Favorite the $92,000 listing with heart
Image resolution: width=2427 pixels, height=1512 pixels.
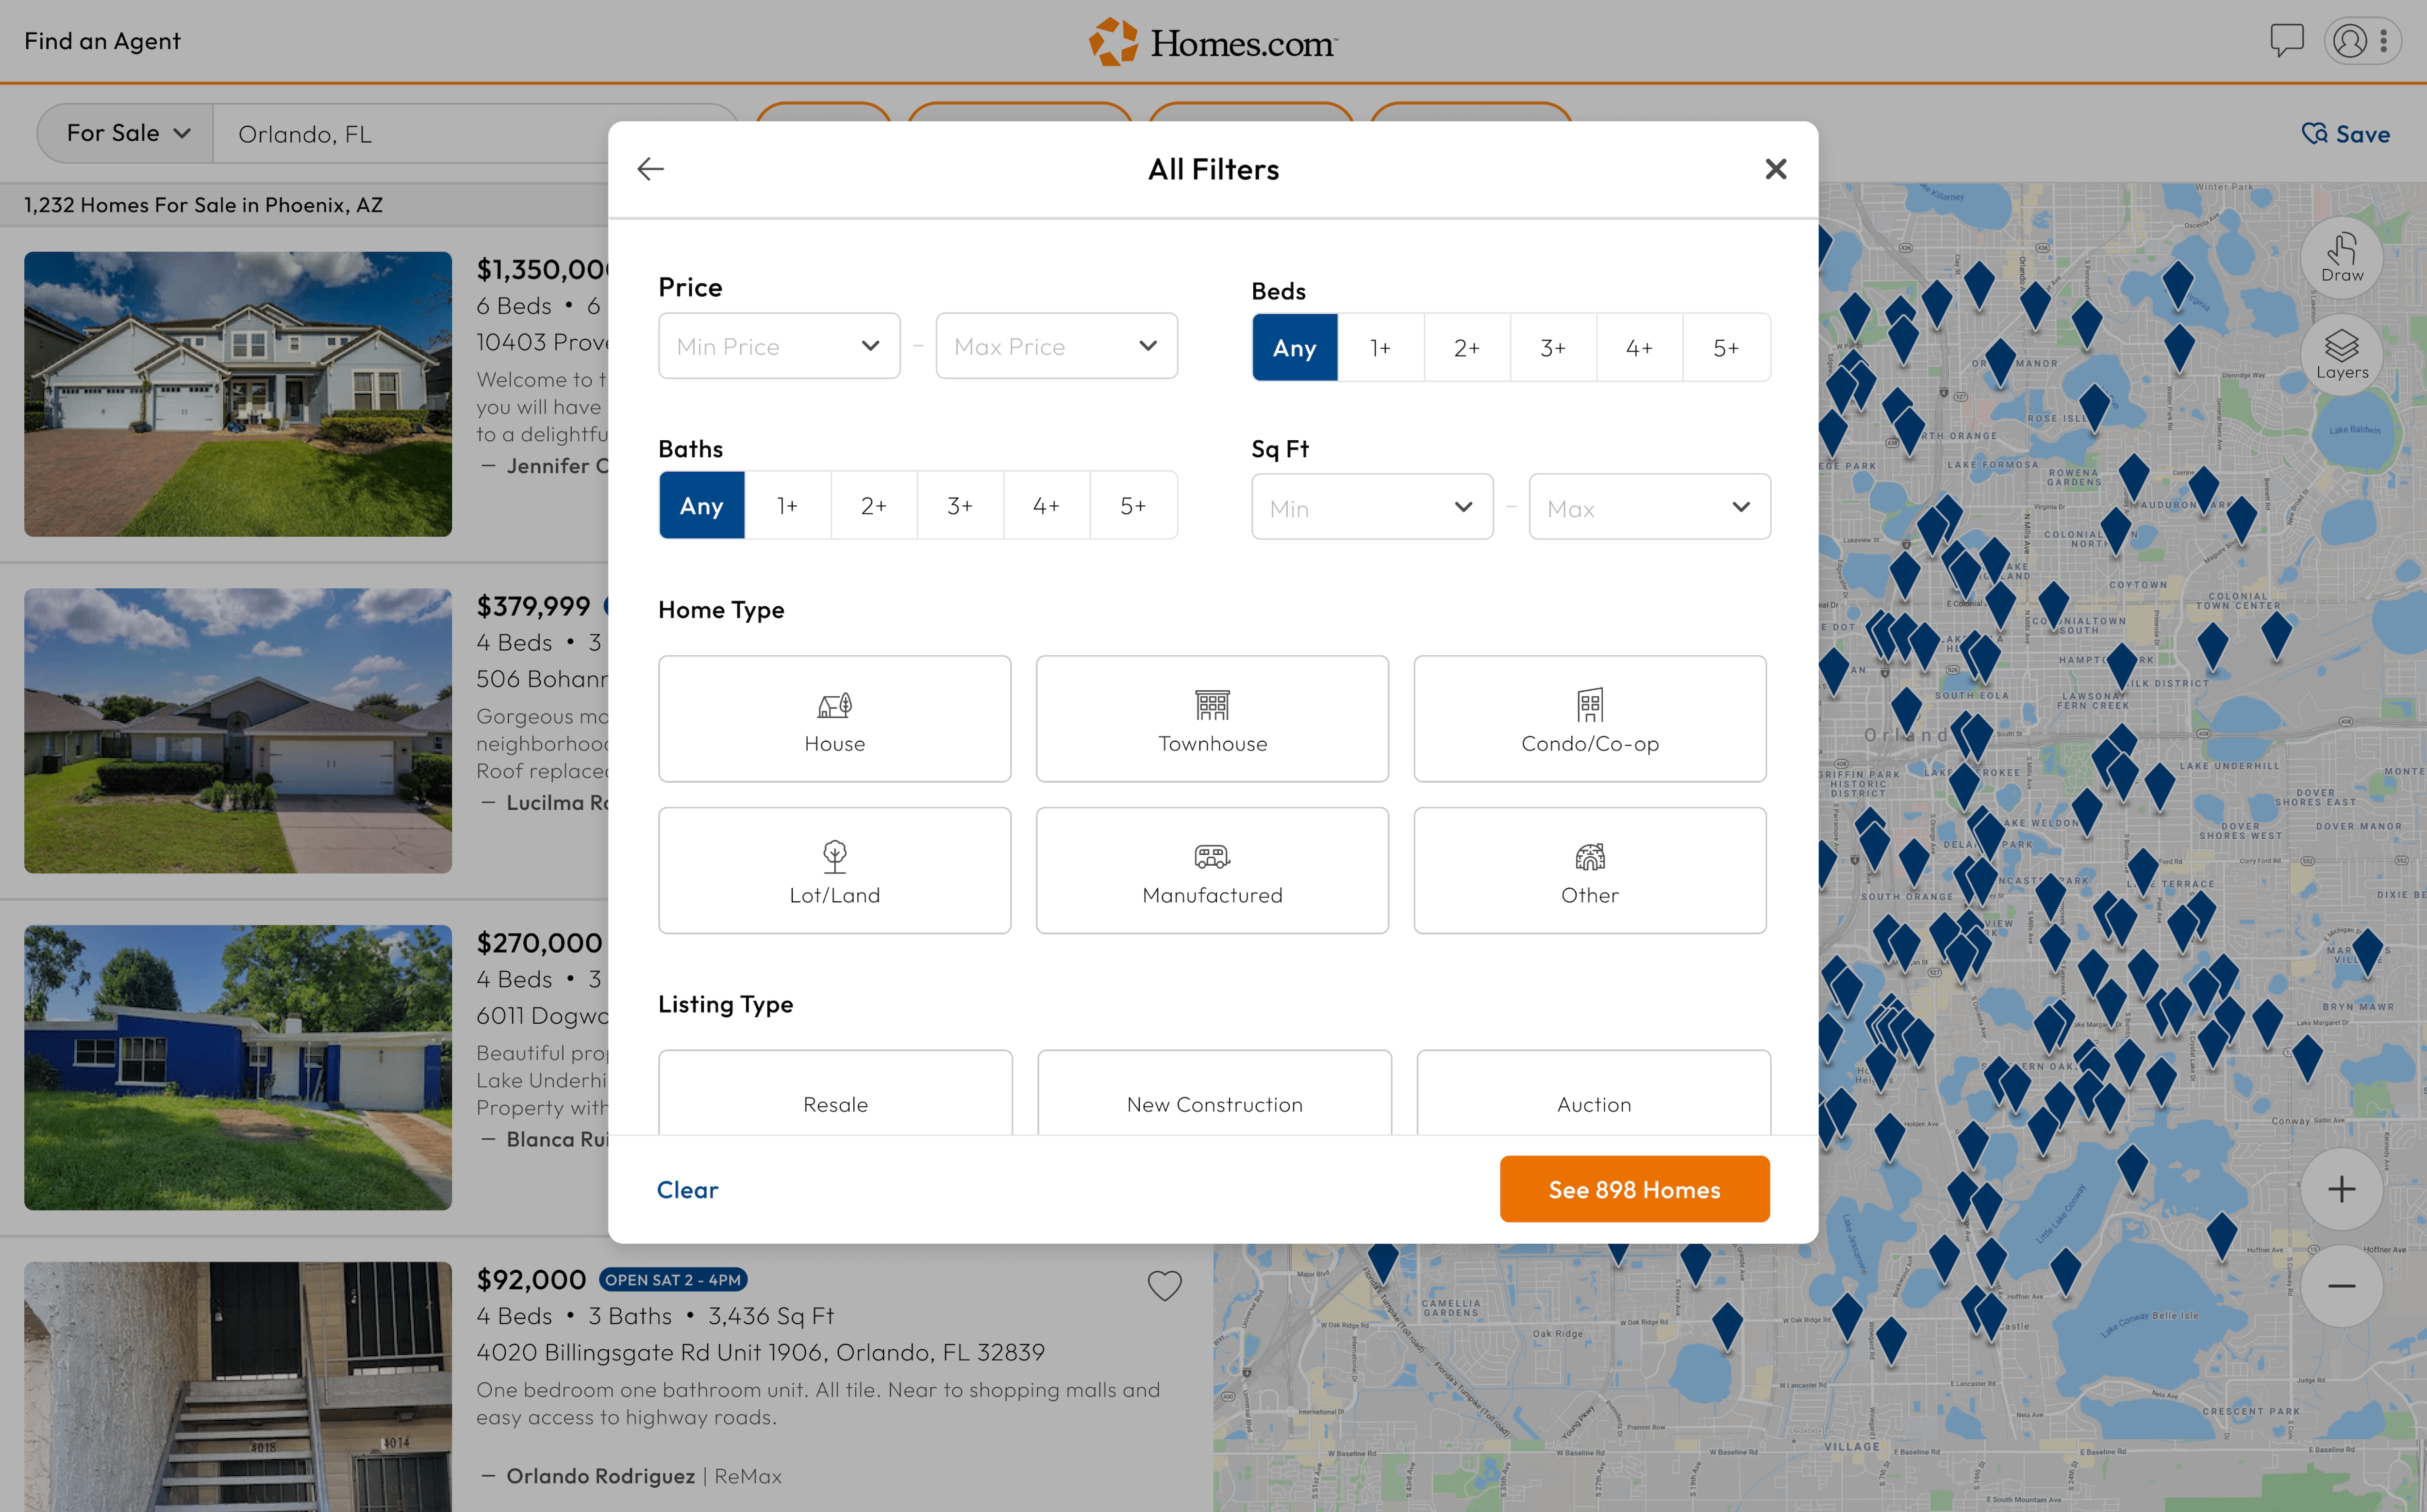point(1164,1285)
